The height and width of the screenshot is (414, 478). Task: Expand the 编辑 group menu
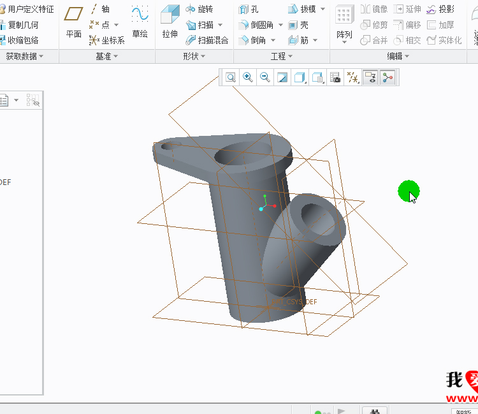pyautogui.click(x=398, y=56)
